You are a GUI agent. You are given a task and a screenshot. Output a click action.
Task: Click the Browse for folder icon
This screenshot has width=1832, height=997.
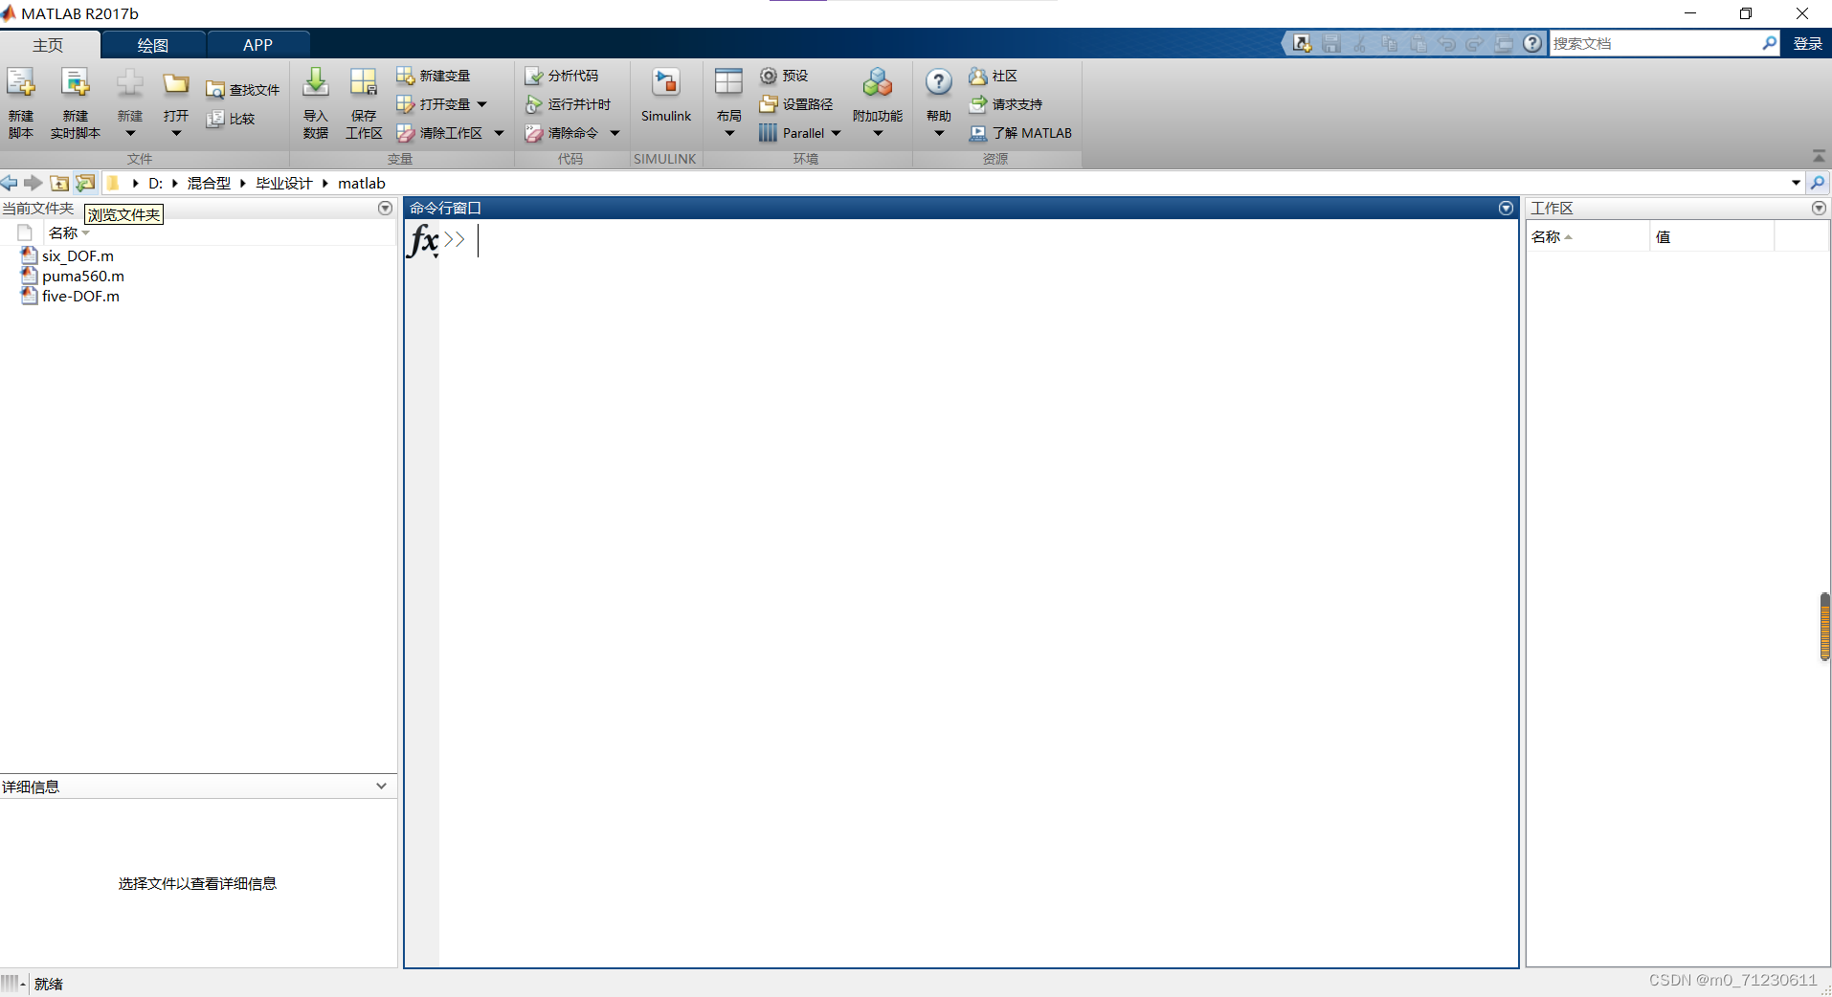85,183
